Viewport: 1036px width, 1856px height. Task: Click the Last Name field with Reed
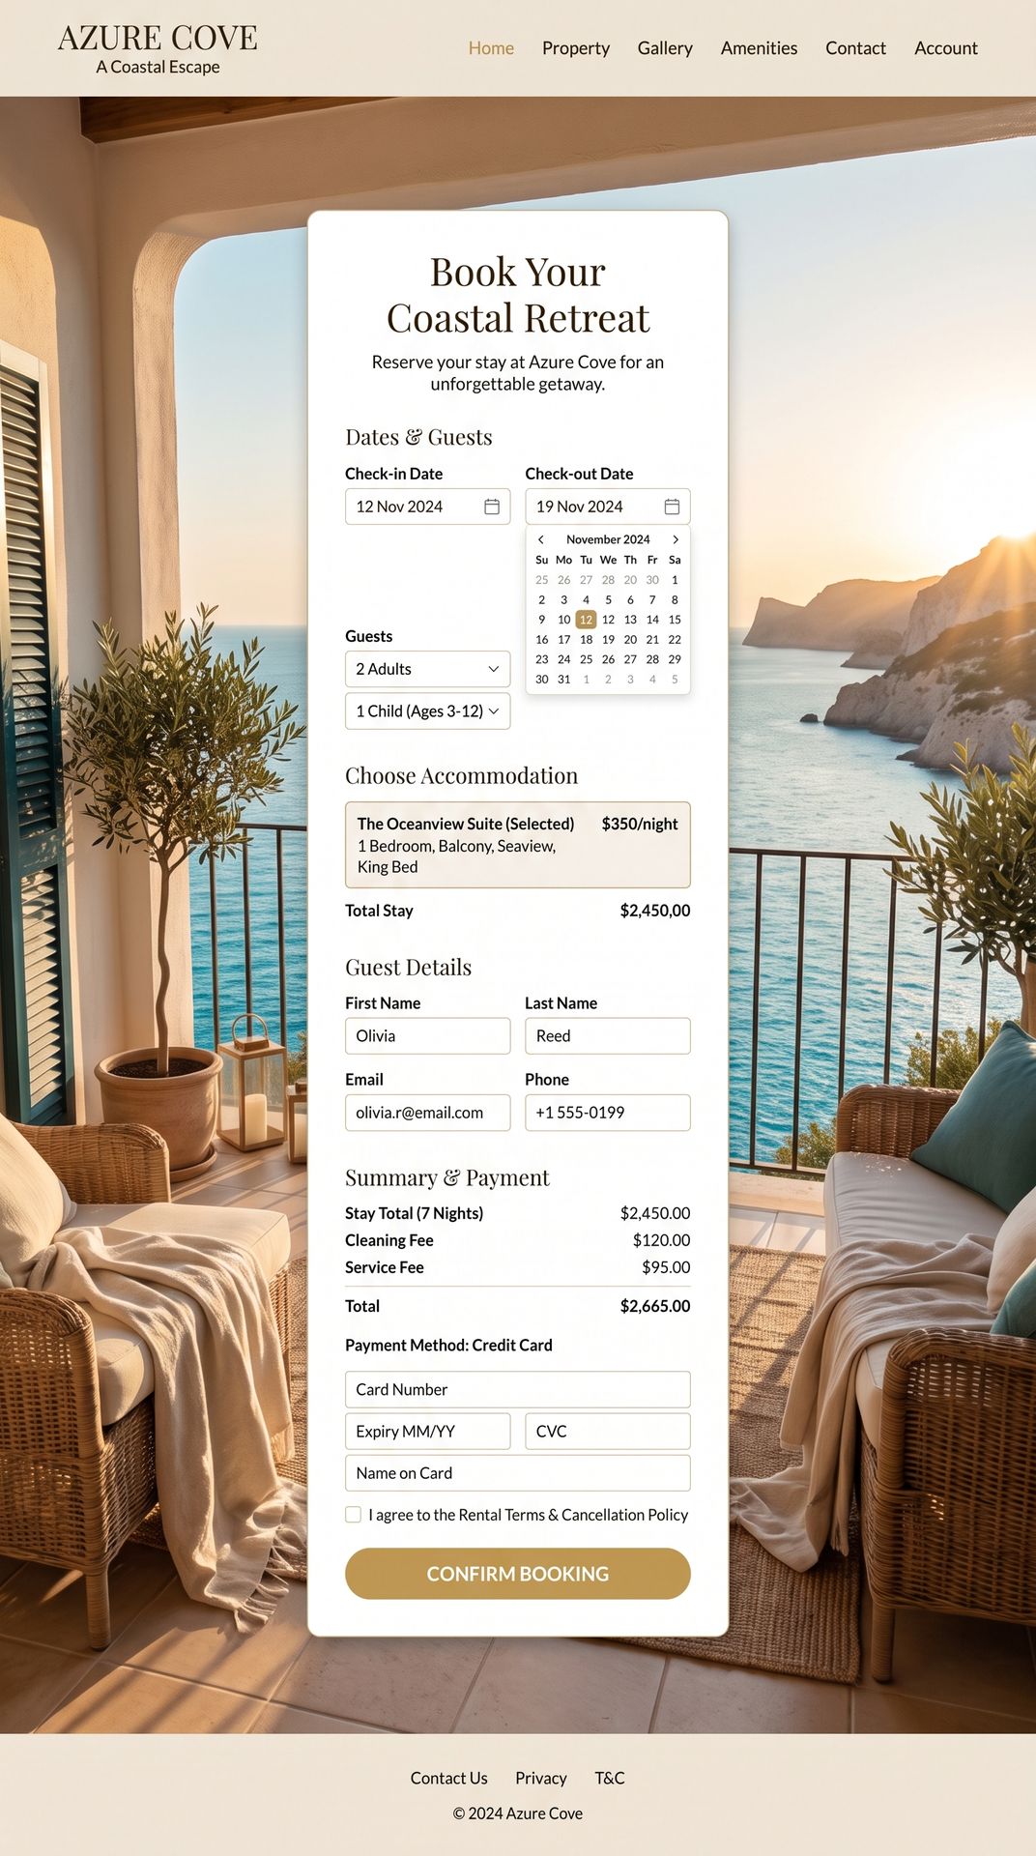click(x=608, y=1036)
